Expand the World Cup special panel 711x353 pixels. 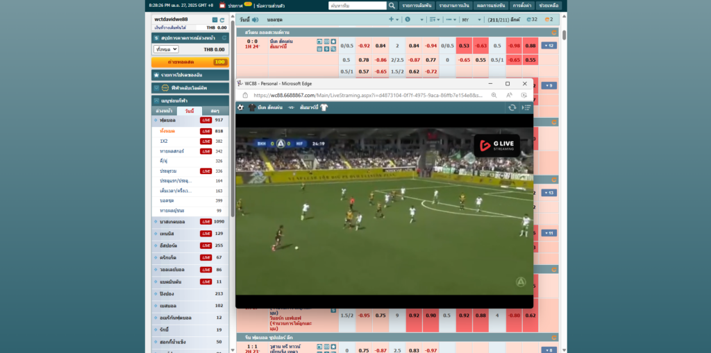click(x=190, y=88)
